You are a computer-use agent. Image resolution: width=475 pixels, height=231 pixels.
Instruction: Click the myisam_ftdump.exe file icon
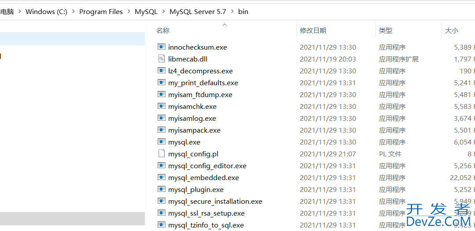(162, 94)
